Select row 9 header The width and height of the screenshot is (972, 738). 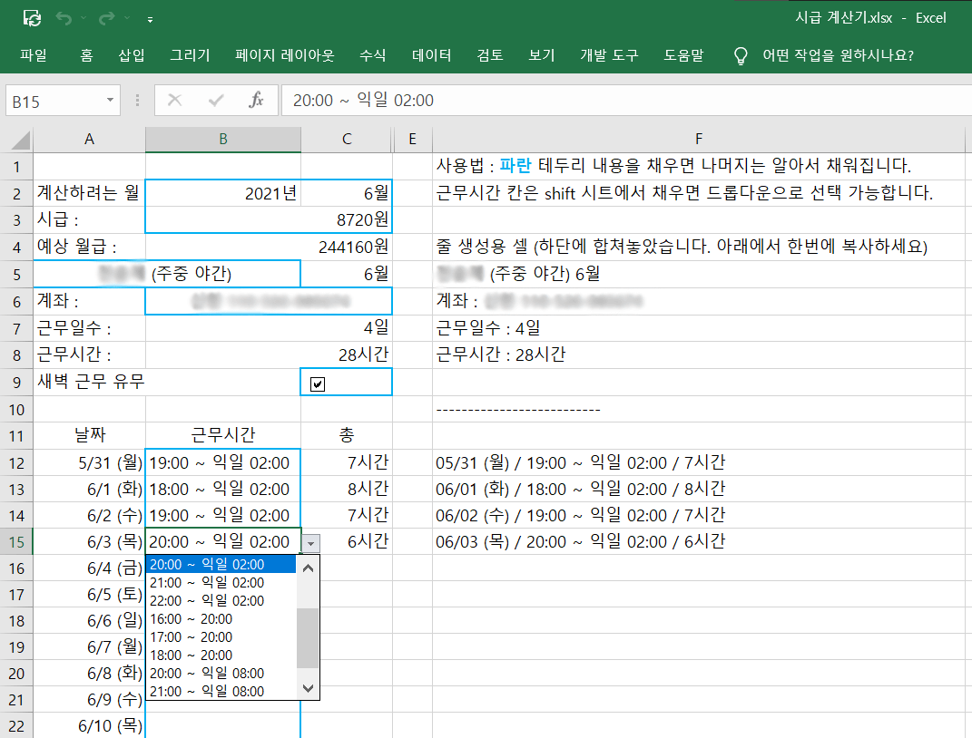[16, 383]
